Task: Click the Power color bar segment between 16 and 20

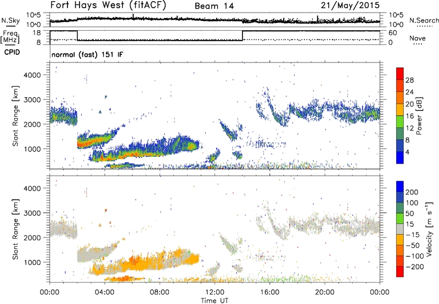Action: point(400,110)
